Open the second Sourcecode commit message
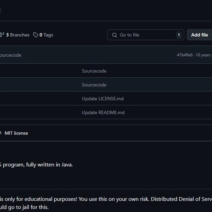The image size is (212, 212). (x=94, y=85)
